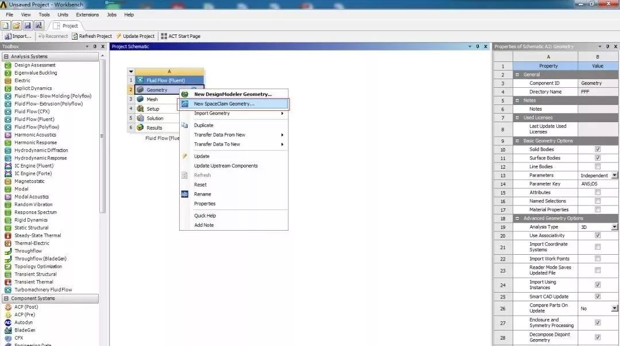Screen dimensions: 620x346
Task: Toggle the Smart CAD Update checkbox
Action: [x=598, y=296]
